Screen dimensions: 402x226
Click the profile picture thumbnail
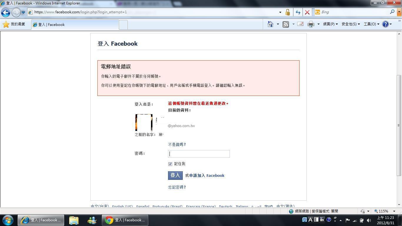tap(144, 122)
